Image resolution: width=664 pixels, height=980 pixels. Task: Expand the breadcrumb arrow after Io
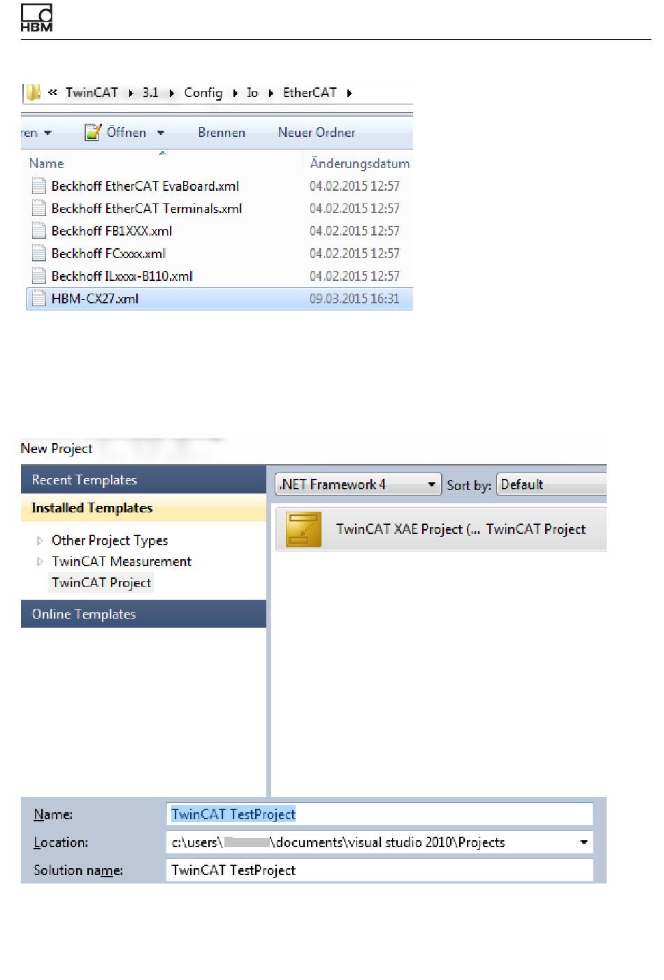tap(270, 93)
